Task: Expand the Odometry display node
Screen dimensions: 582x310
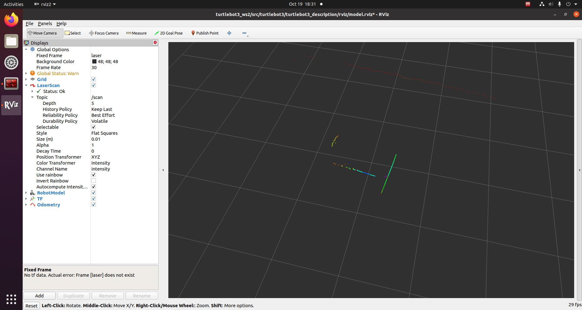Action: 26,204
